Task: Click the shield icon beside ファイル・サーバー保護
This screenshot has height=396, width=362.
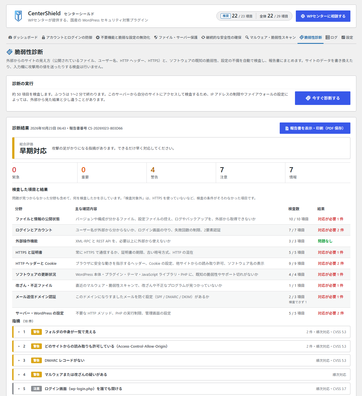Action: click(x=156, y=37)
